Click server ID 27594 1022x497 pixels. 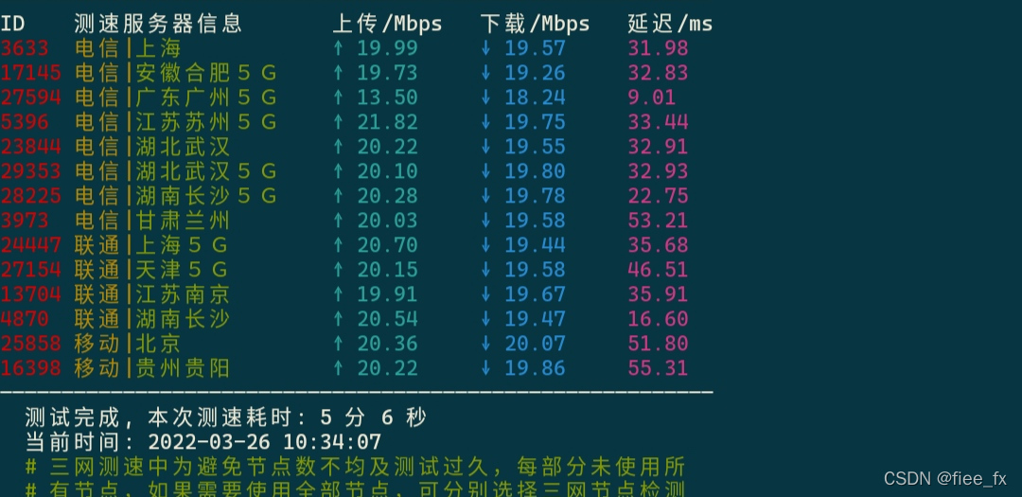coord(31,98)
